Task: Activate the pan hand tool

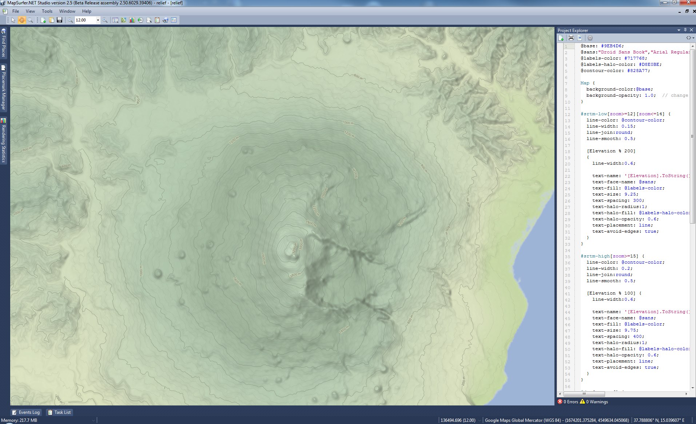Action: [22, 20]
